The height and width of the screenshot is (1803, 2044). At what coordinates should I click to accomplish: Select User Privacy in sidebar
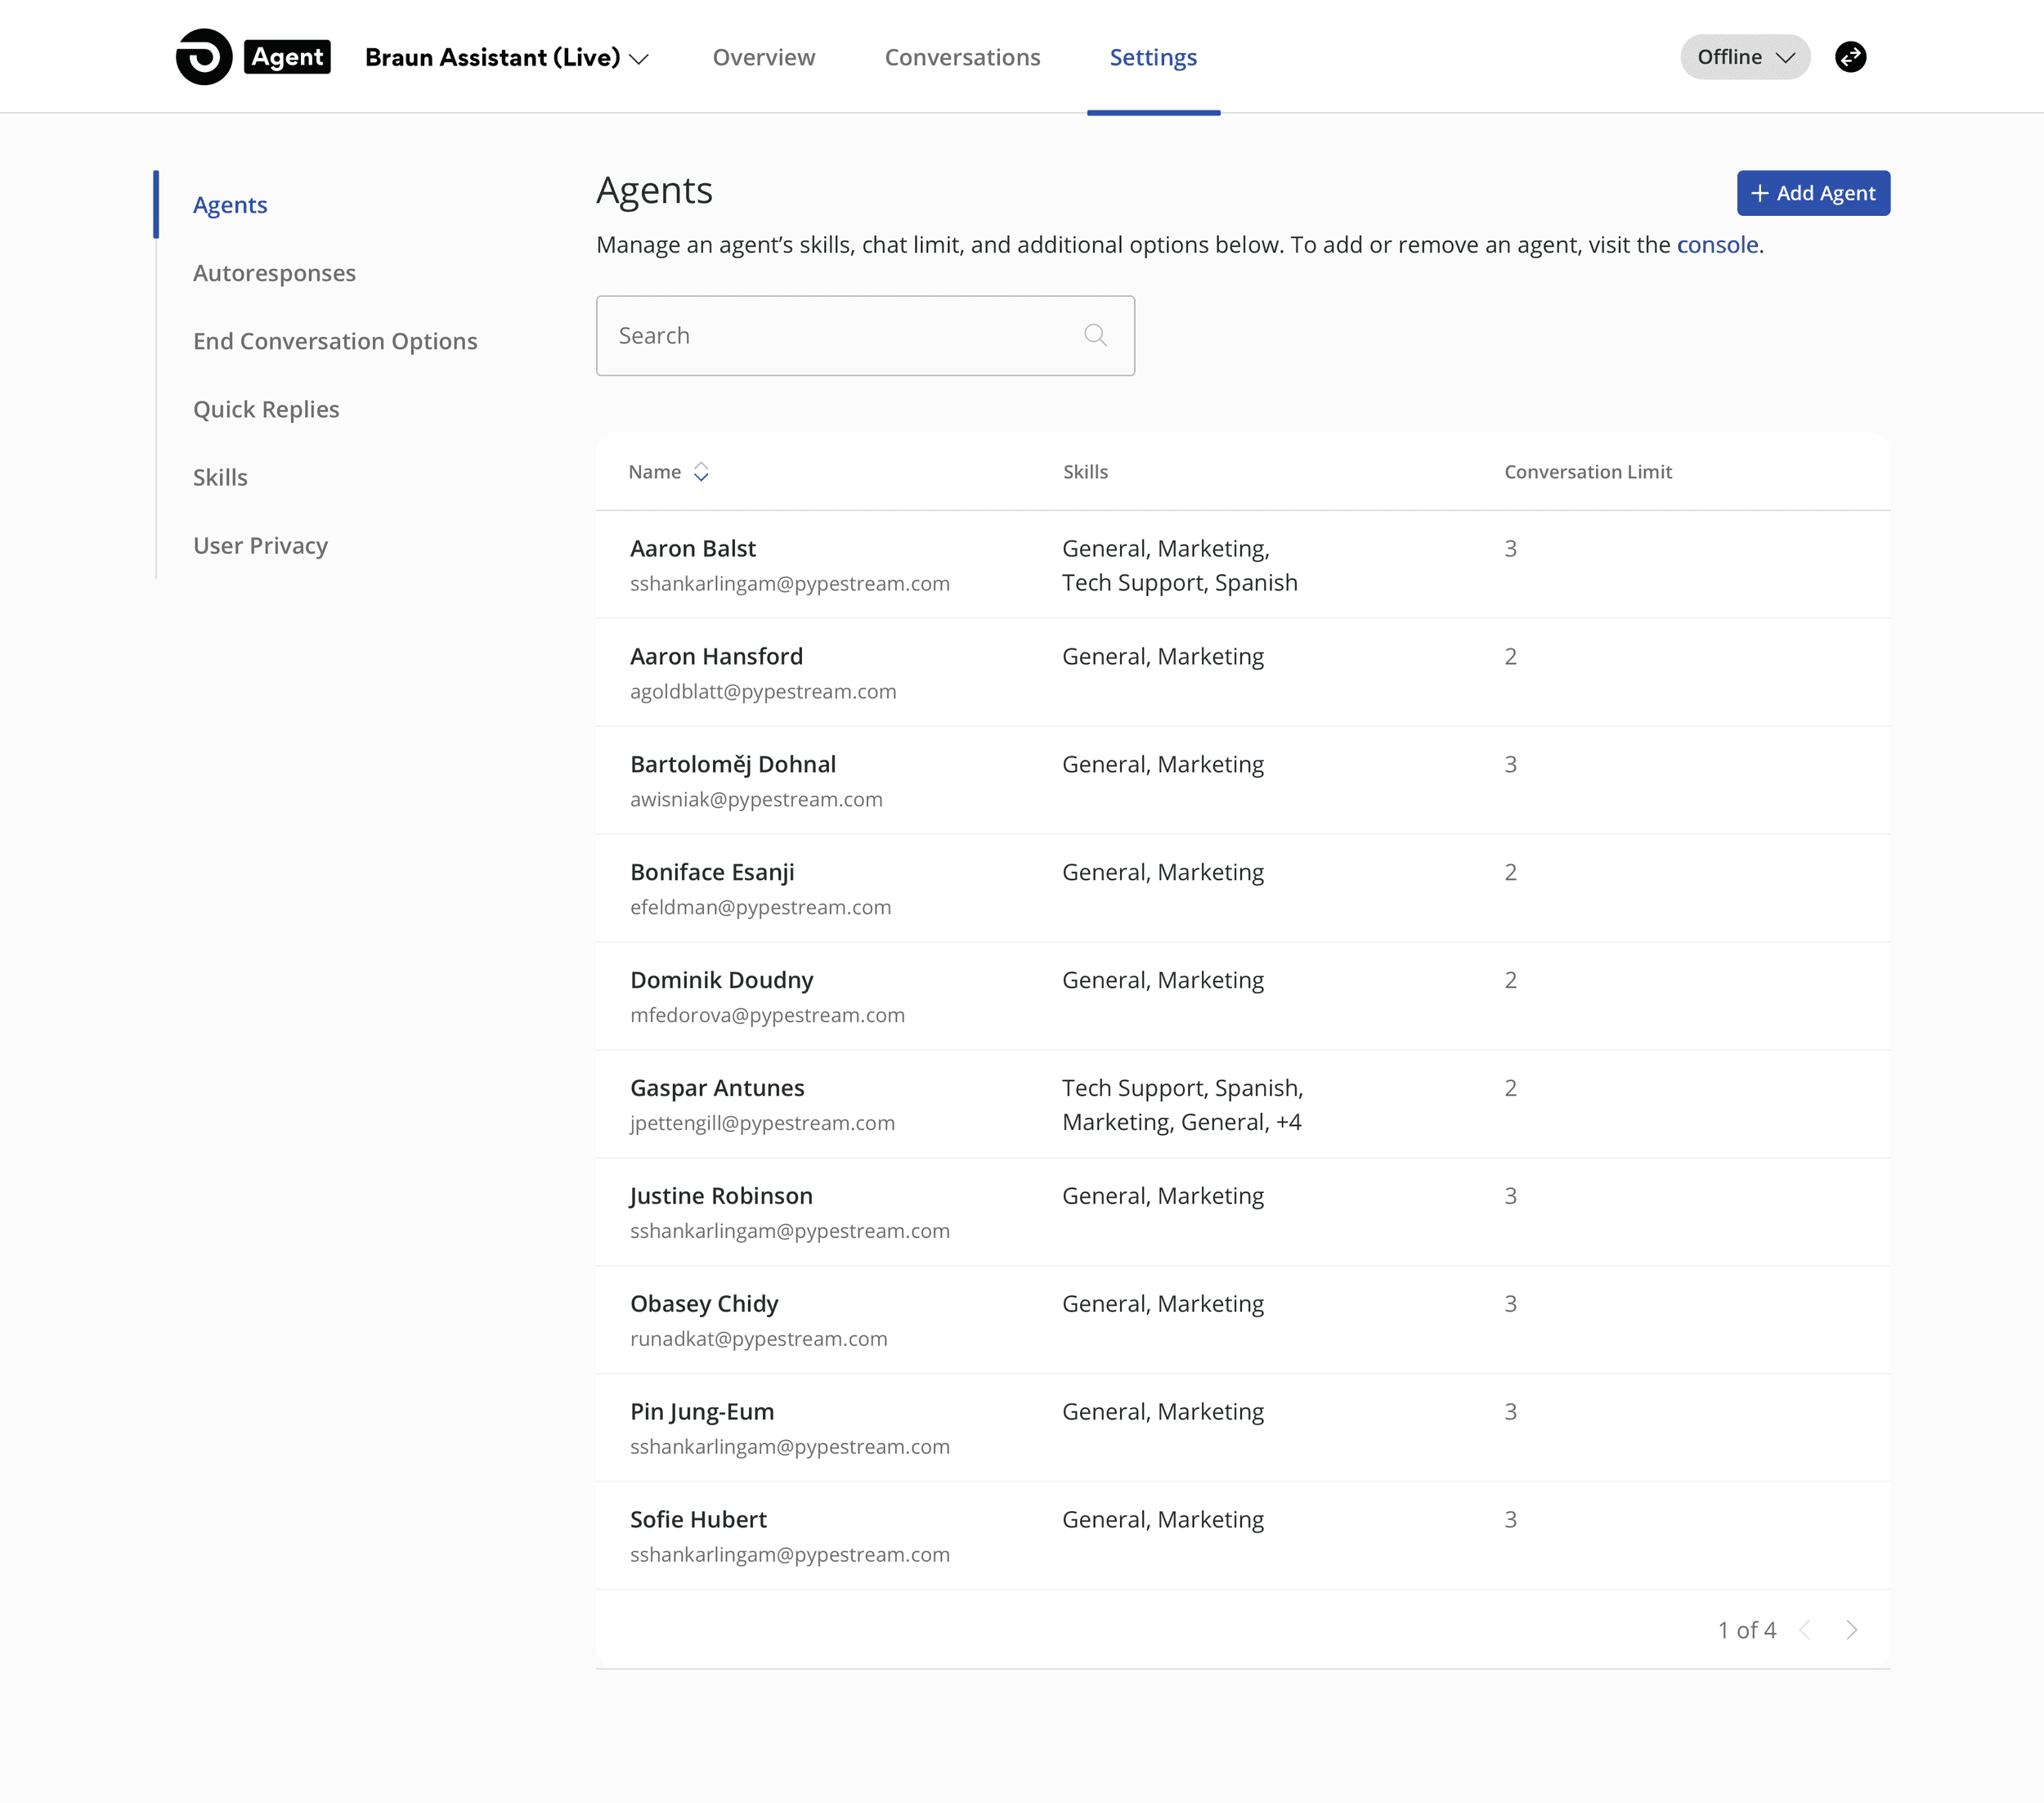coord(260,545)
